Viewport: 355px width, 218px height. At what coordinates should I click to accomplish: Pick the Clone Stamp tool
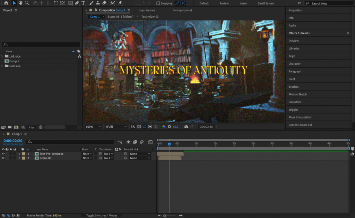click(x=97, y=3)
